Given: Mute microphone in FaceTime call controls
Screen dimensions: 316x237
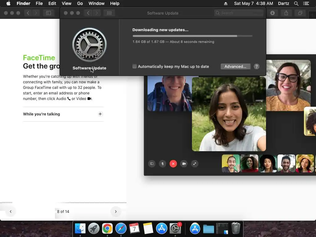Looking at the screenshot, I should tap(162, 164).
